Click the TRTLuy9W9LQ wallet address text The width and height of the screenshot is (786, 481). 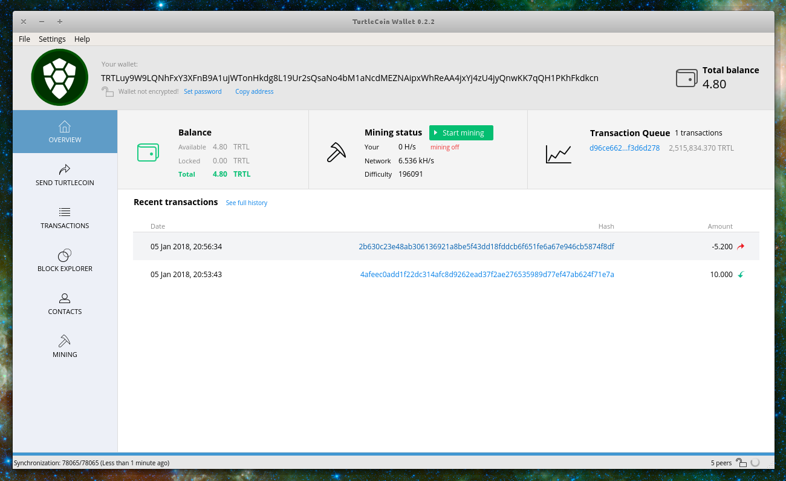[349, 78]
